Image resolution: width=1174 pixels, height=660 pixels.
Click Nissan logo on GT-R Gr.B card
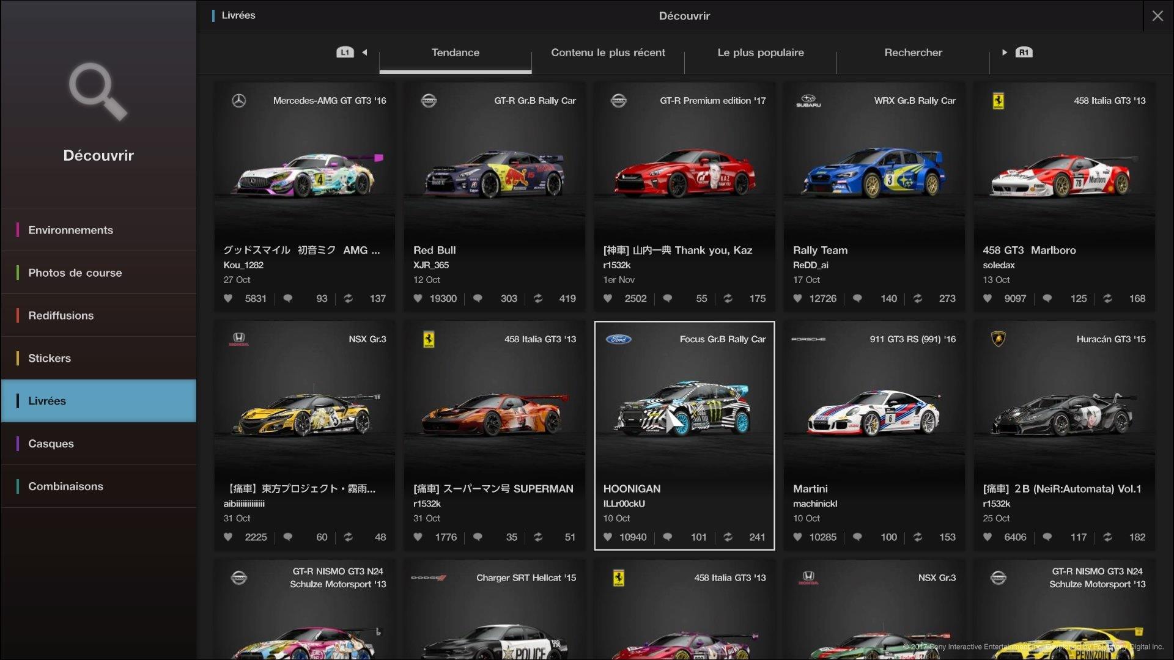click(429, 101)
